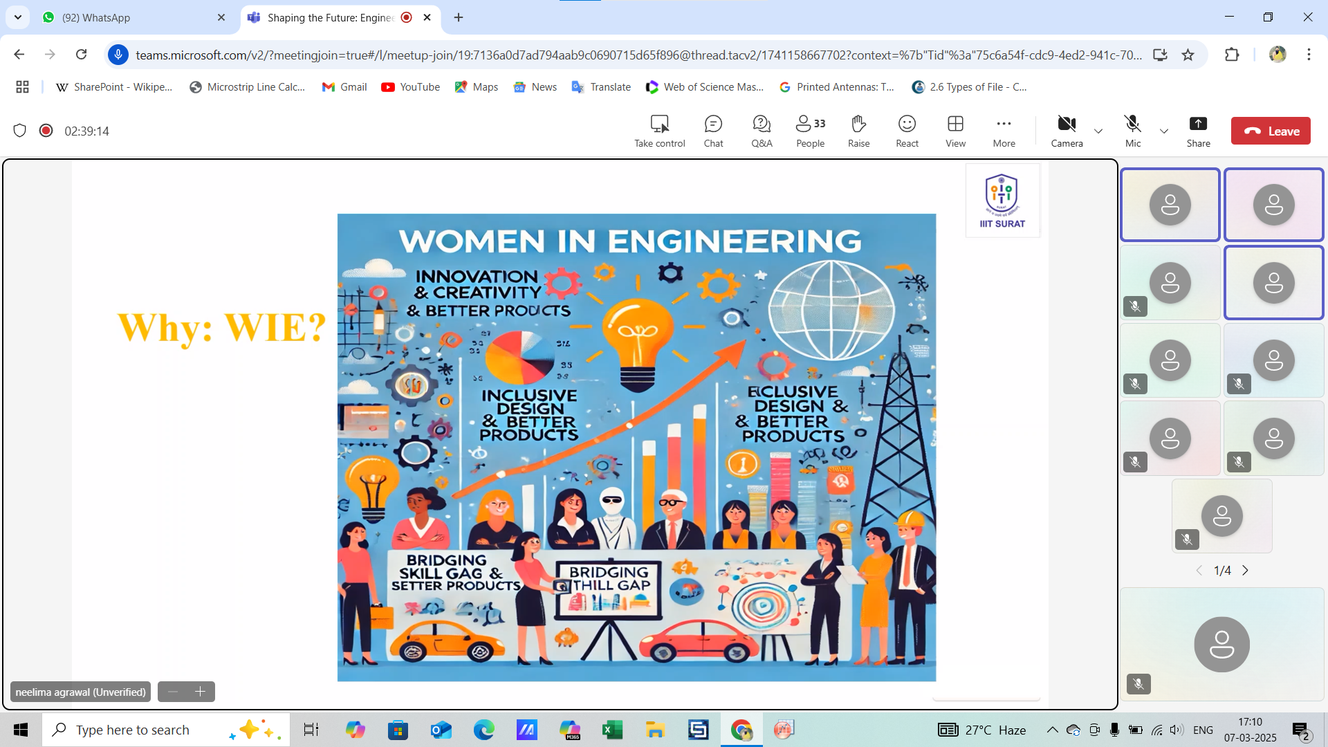Open Excel from the taskbar

coord(612,730)
